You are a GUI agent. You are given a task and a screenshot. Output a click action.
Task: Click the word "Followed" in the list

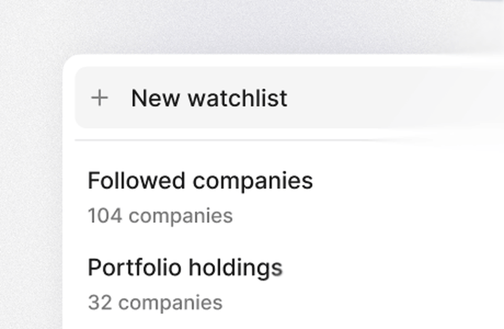click(136, 181)
